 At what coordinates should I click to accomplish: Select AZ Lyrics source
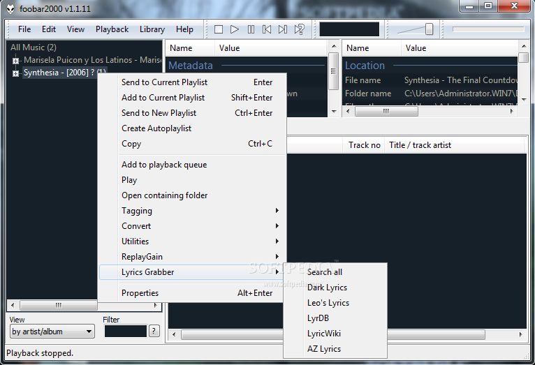335,349
